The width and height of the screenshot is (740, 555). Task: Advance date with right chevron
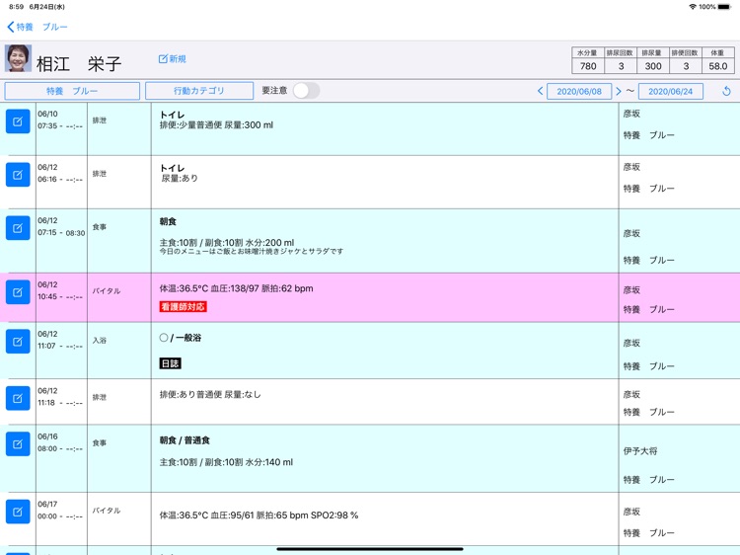click(619, 91)
